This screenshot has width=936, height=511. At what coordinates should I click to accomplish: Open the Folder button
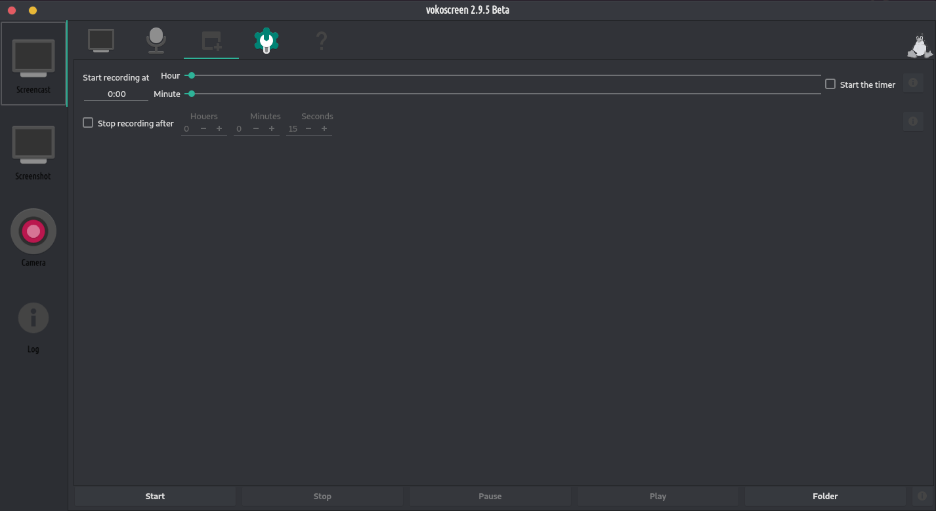tap(825, 496)
